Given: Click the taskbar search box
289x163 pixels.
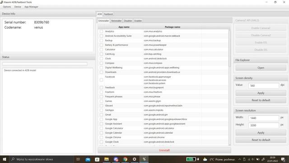Looking at the screenshot, I should (x=42, y=159).
